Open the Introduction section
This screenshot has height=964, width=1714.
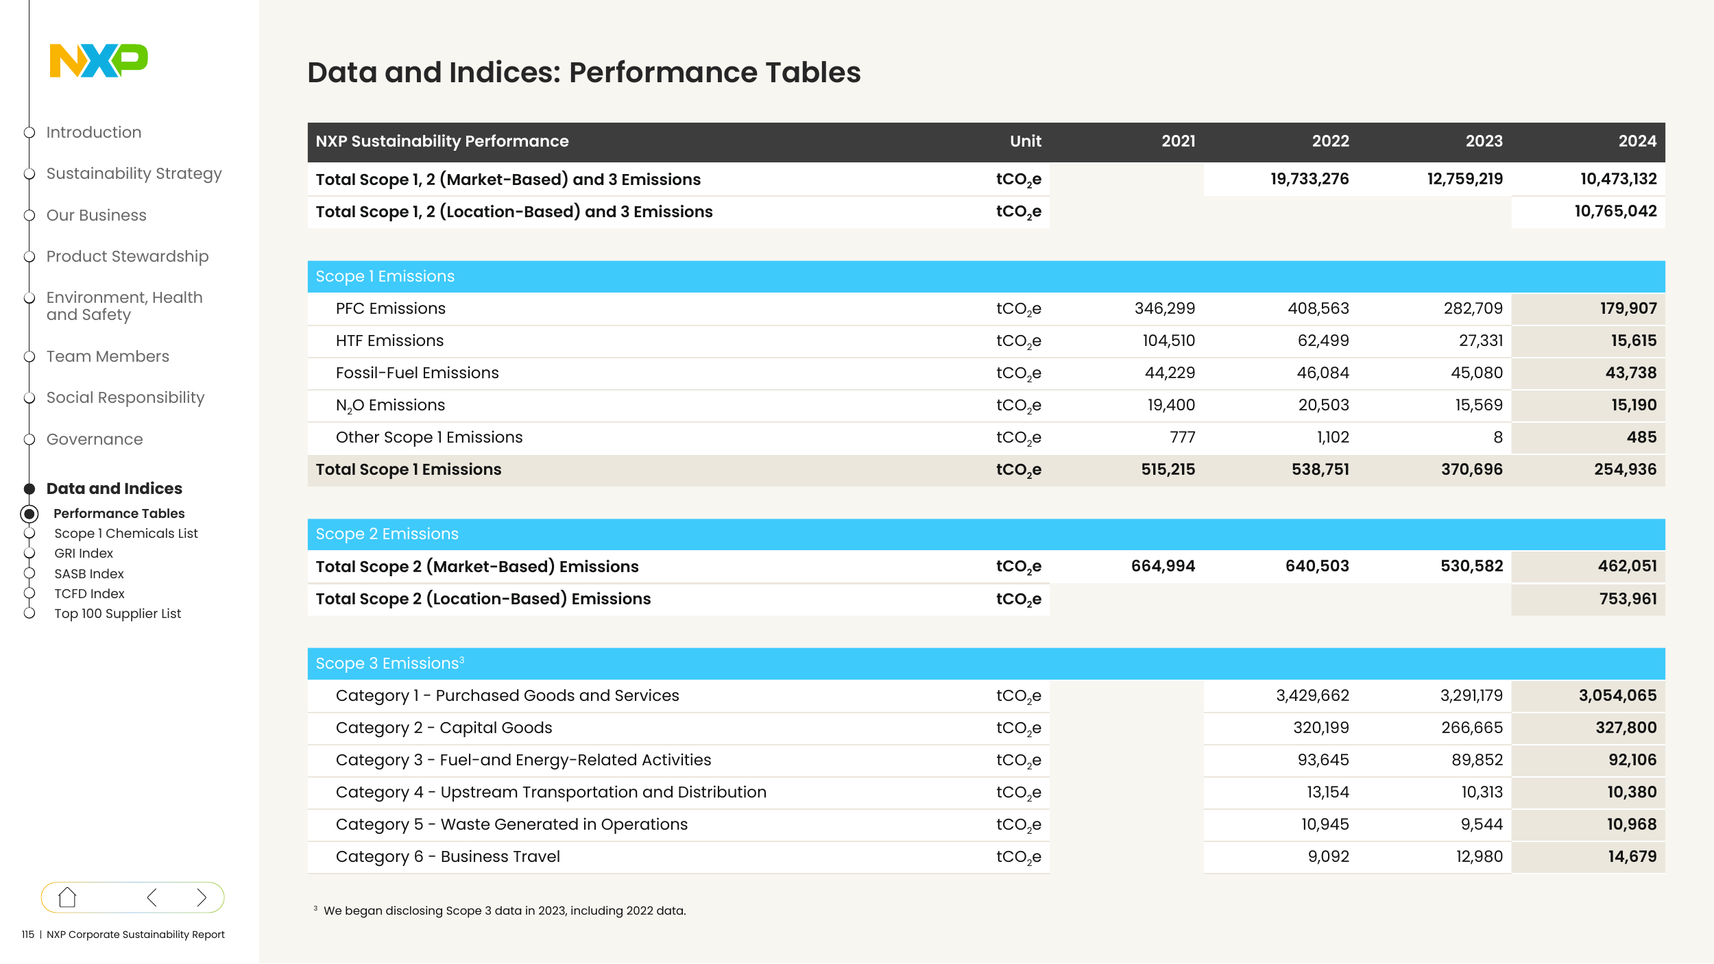pos(94,132)
